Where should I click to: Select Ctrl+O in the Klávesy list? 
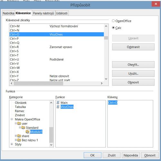pyautogui.click(x=113, y=103)
